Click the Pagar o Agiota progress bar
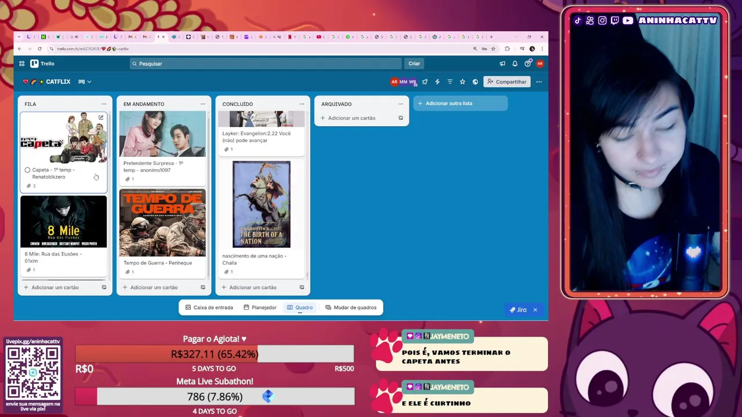This screenshot has height=417, width=742. pyautogui.click(x=214, y=354)
